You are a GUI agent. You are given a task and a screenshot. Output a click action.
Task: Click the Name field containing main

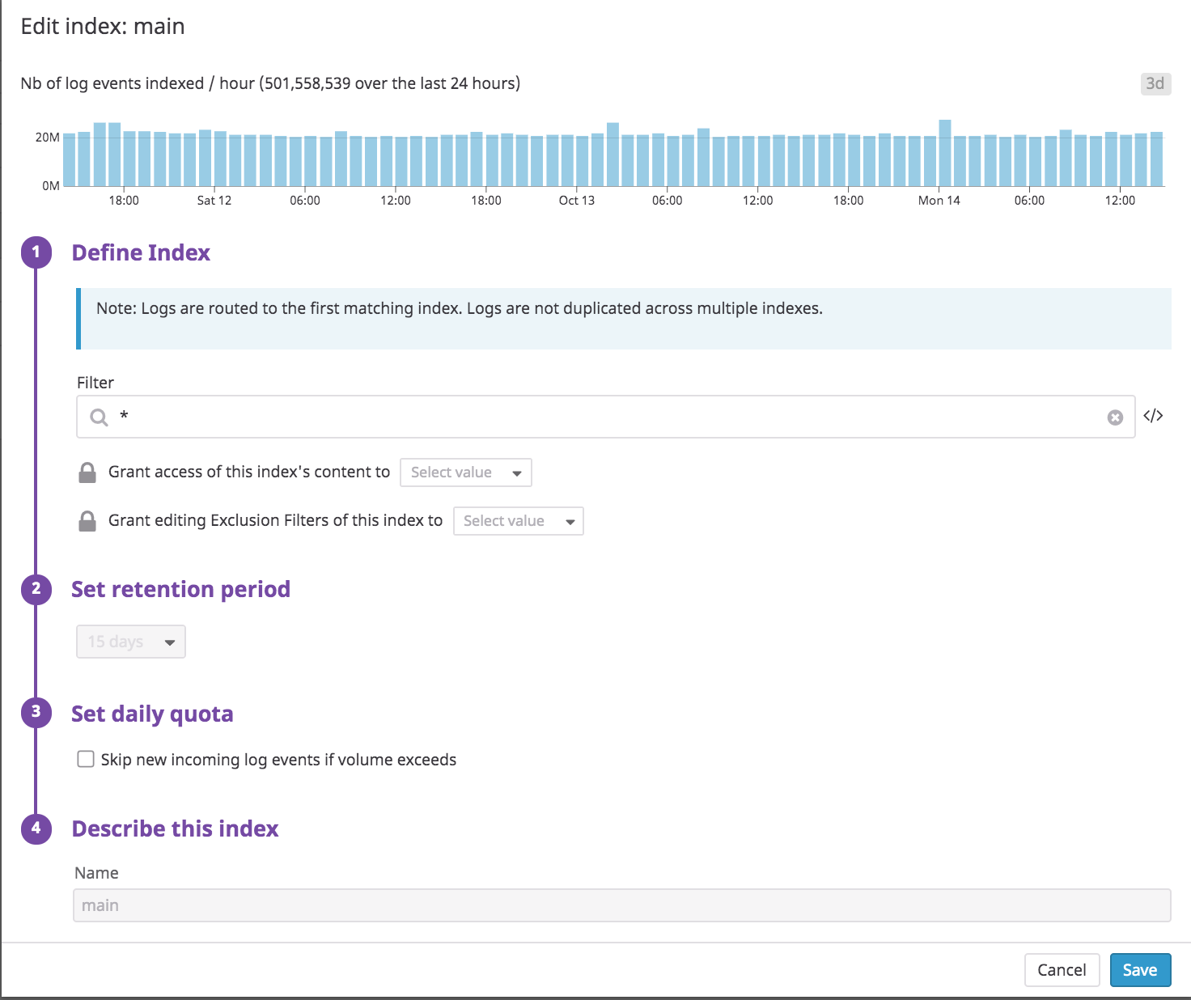point(621,905)
